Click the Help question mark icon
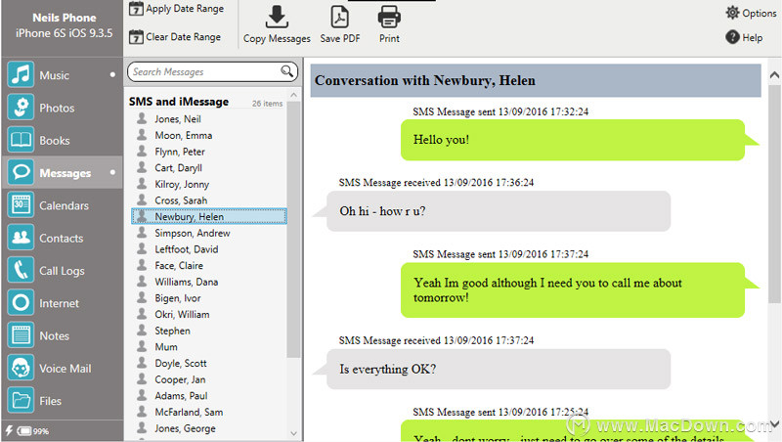Screen dimensions: 782x442 tap(732, 37)
